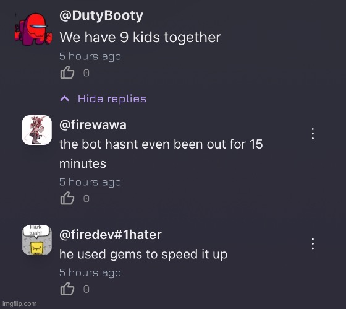
Task: Open the @firewawa username link
Action: (x=93, y=124)
